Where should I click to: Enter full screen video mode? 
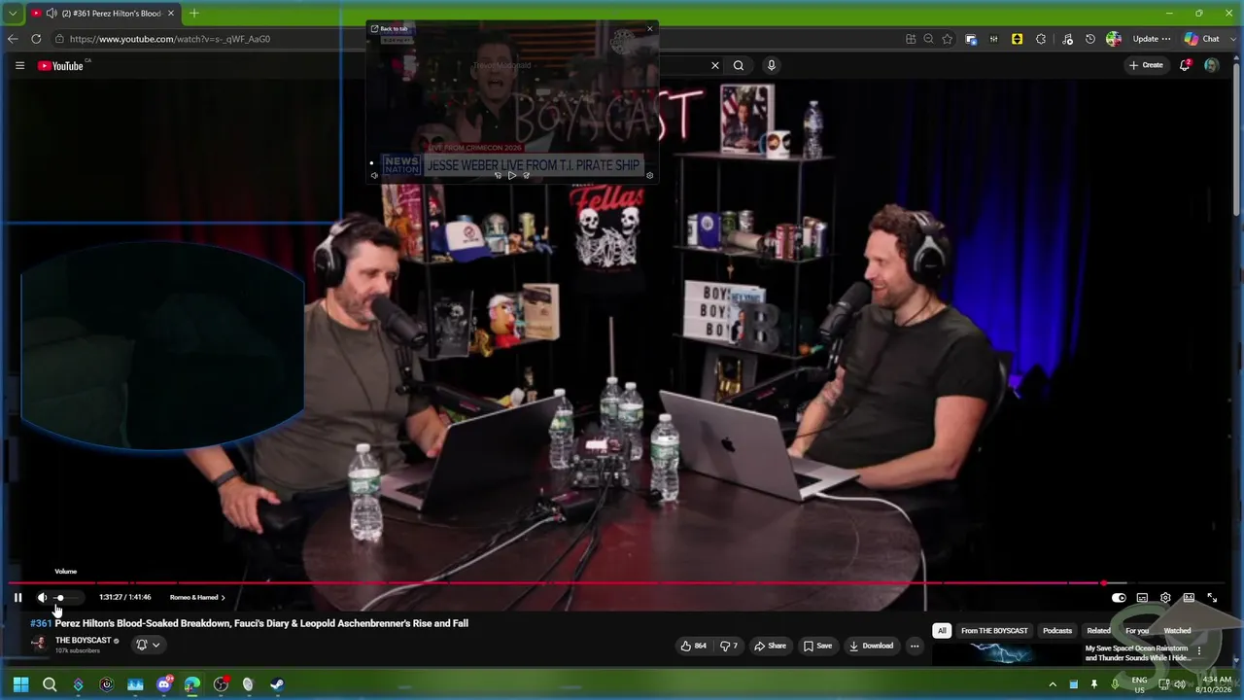point(1212,598)
